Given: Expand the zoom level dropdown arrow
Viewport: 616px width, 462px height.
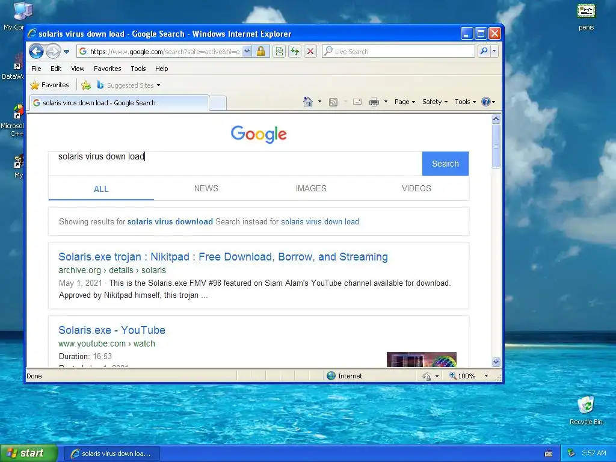Looking at the screenshot, I should tap(486, 376).
